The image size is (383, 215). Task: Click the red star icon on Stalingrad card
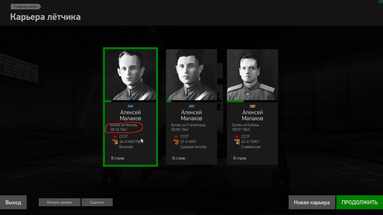pyautogui.click(x=176, y=137)
